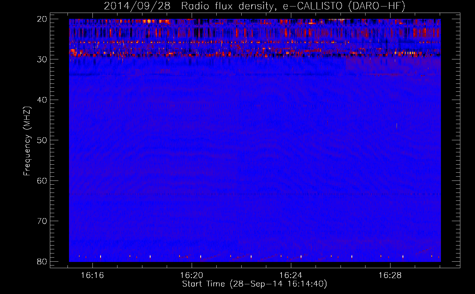The height and width of the screenshot is (294, 475).
Task: Click the 80 frequency tick label
Action: [42, 261]
